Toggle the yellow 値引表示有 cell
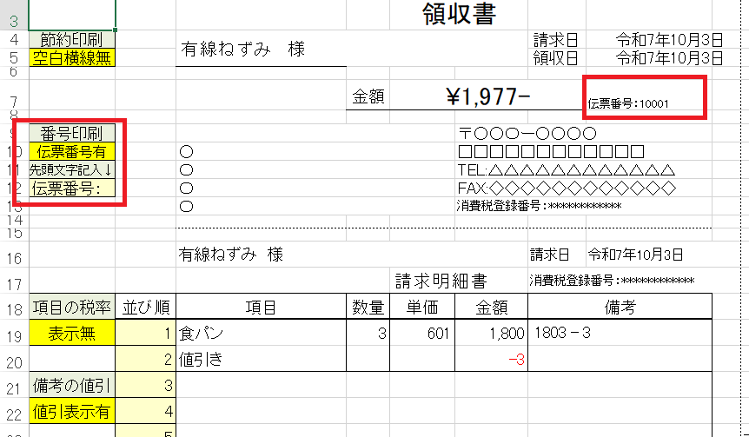 (x=71, y=411)
